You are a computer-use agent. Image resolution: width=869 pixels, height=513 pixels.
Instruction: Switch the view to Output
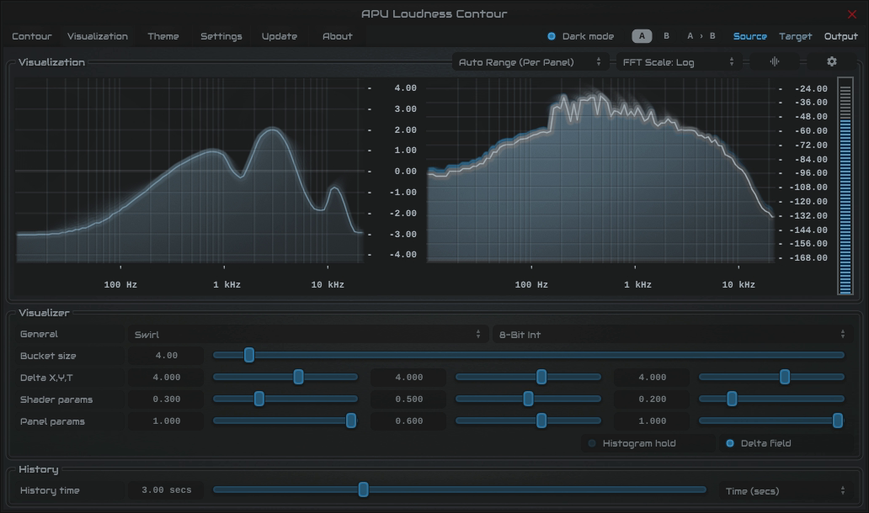840,36
